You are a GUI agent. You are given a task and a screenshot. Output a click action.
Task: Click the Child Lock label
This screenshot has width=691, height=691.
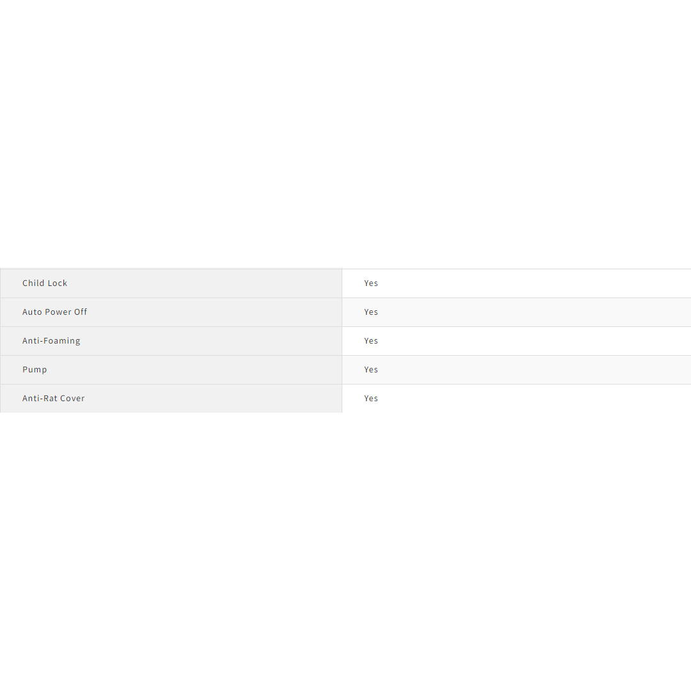click(x=45, y=283)
